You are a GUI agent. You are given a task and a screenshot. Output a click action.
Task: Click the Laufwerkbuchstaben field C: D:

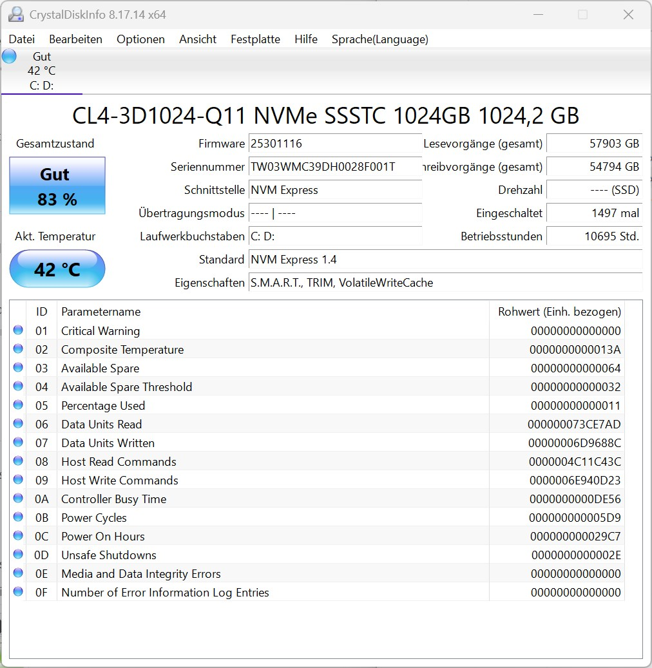tap(336, 236)
